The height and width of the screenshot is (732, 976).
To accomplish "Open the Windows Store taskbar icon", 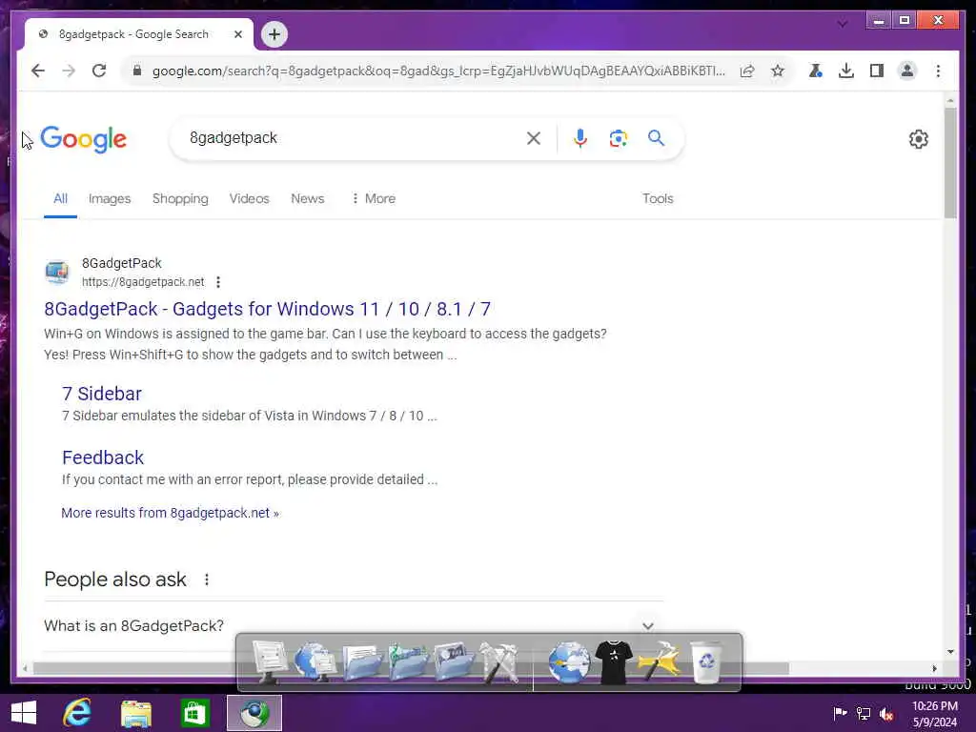I will (194, 713).
